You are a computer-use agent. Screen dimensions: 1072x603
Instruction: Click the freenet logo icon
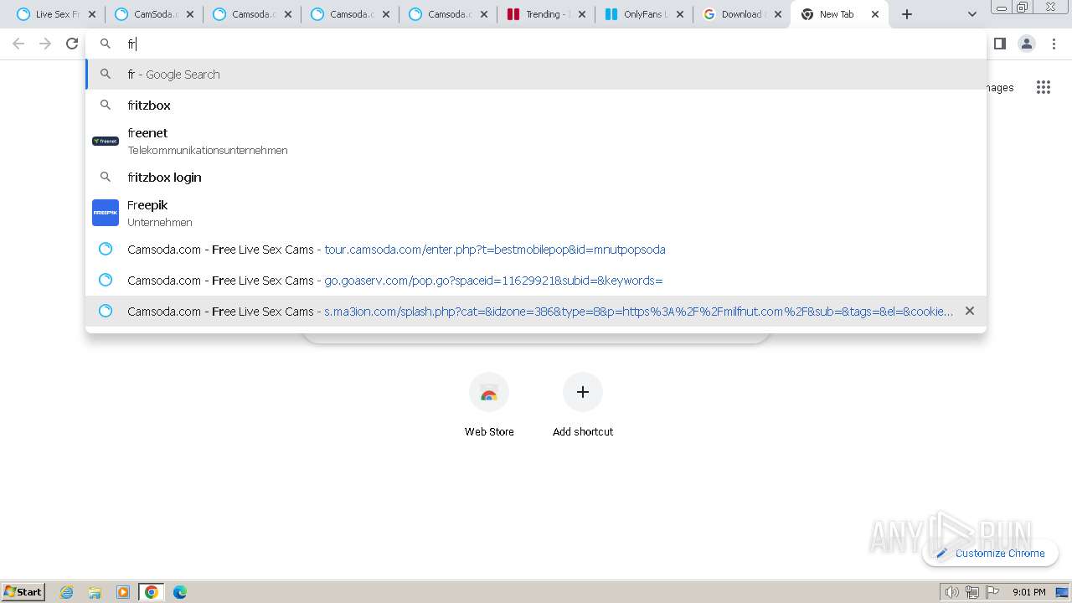(106, 141)
